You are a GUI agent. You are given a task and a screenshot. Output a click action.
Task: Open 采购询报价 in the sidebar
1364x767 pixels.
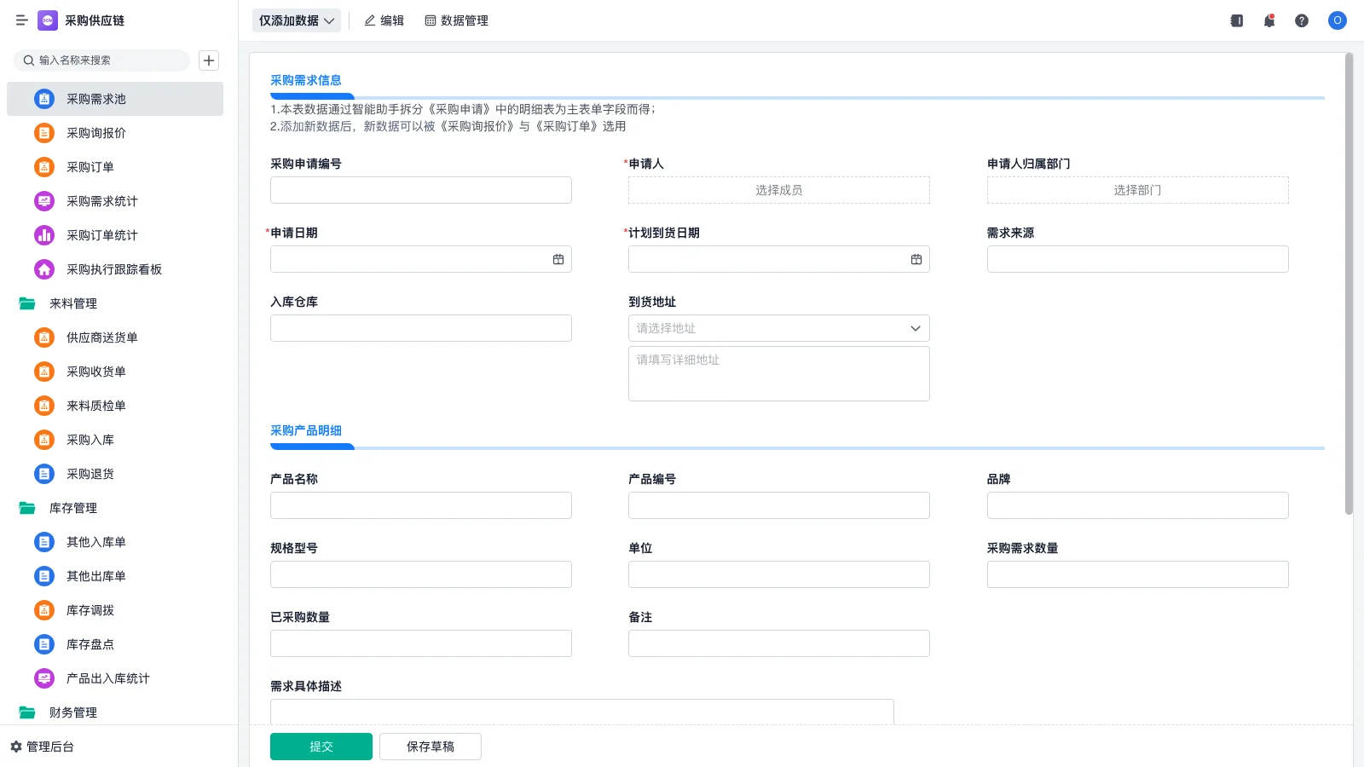click(x=115, y=133)
